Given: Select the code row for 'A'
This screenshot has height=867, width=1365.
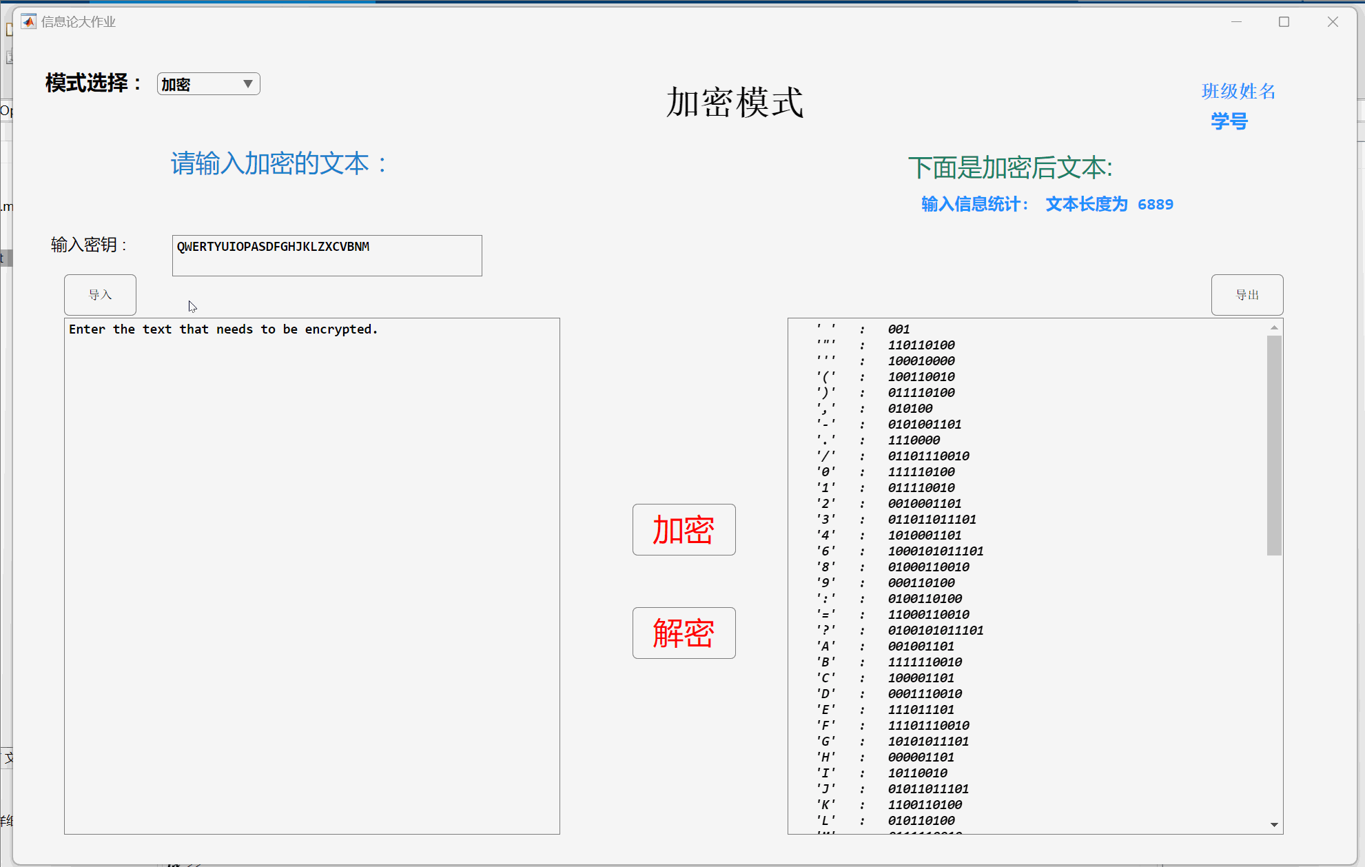Looking at the screenshot, I should [920, 646].
